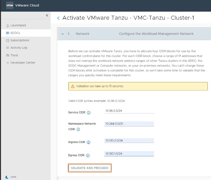
Task: Go back using the left arrow
Action: [58, 18]
